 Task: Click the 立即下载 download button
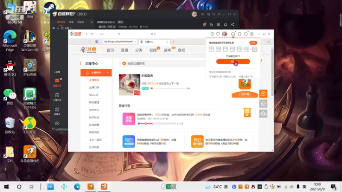pos(245,94)
